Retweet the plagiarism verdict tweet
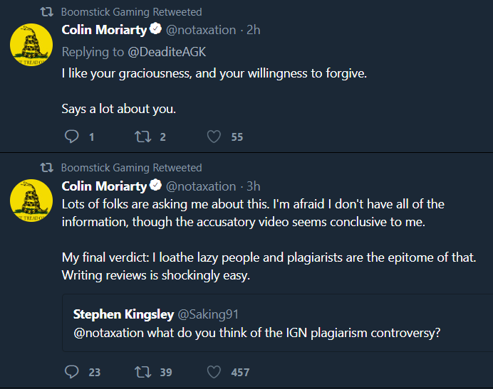This screenshot has width=493, height=389. (x=142, y=371)
